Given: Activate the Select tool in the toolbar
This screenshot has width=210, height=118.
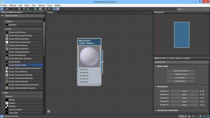Looking at the screenshot, I should click(x=2, y=9).
